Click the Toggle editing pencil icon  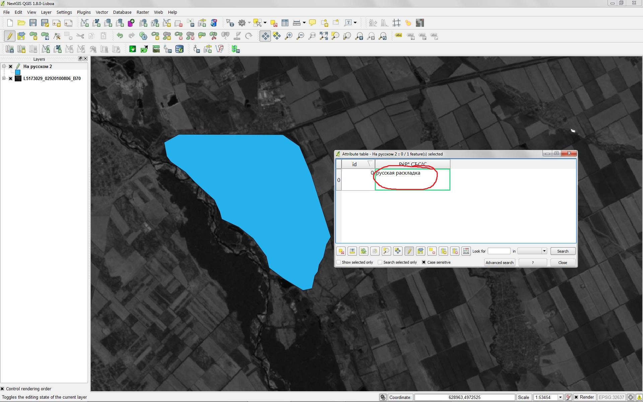click(10, 36)
